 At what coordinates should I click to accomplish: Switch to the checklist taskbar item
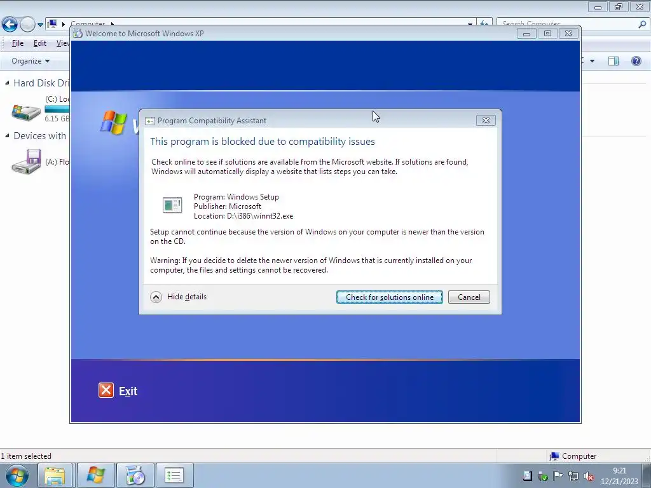(x=174, y=475)
